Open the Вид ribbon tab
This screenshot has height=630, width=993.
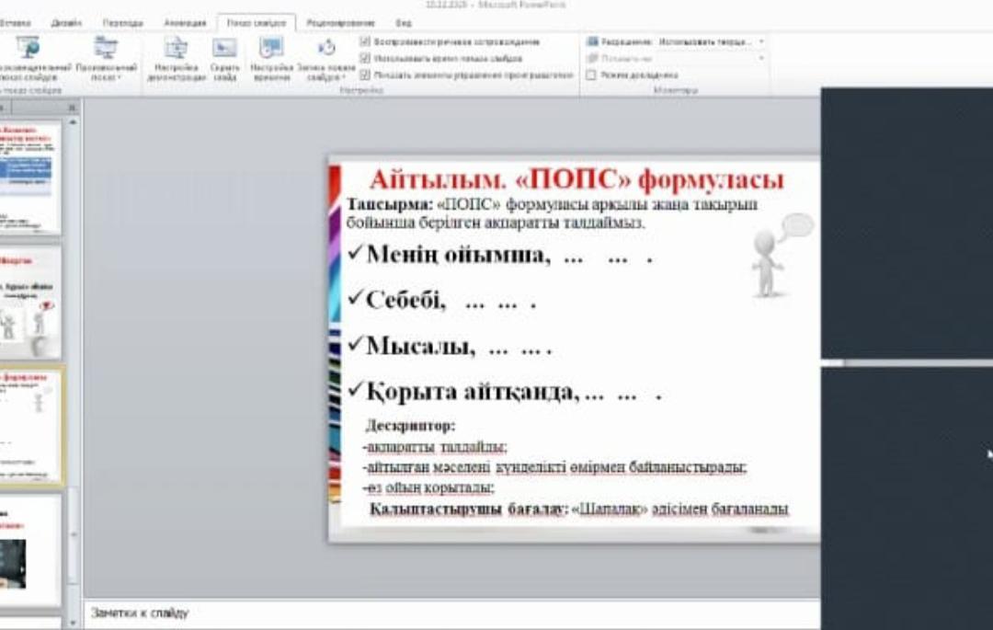tap(404, 23)
